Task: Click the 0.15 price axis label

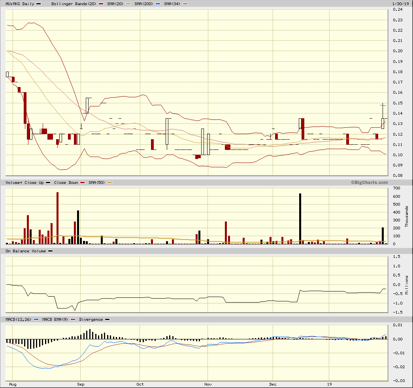Action: [398, 103]
